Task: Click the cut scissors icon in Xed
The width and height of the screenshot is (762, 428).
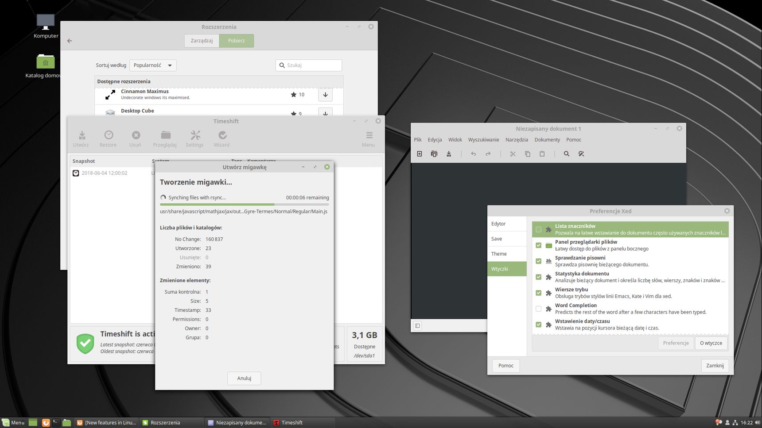Action: [513, 154]
